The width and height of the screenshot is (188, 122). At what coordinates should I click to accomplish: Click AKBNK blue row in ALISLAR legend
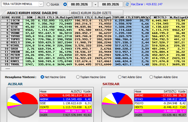(x=65, y=99)
